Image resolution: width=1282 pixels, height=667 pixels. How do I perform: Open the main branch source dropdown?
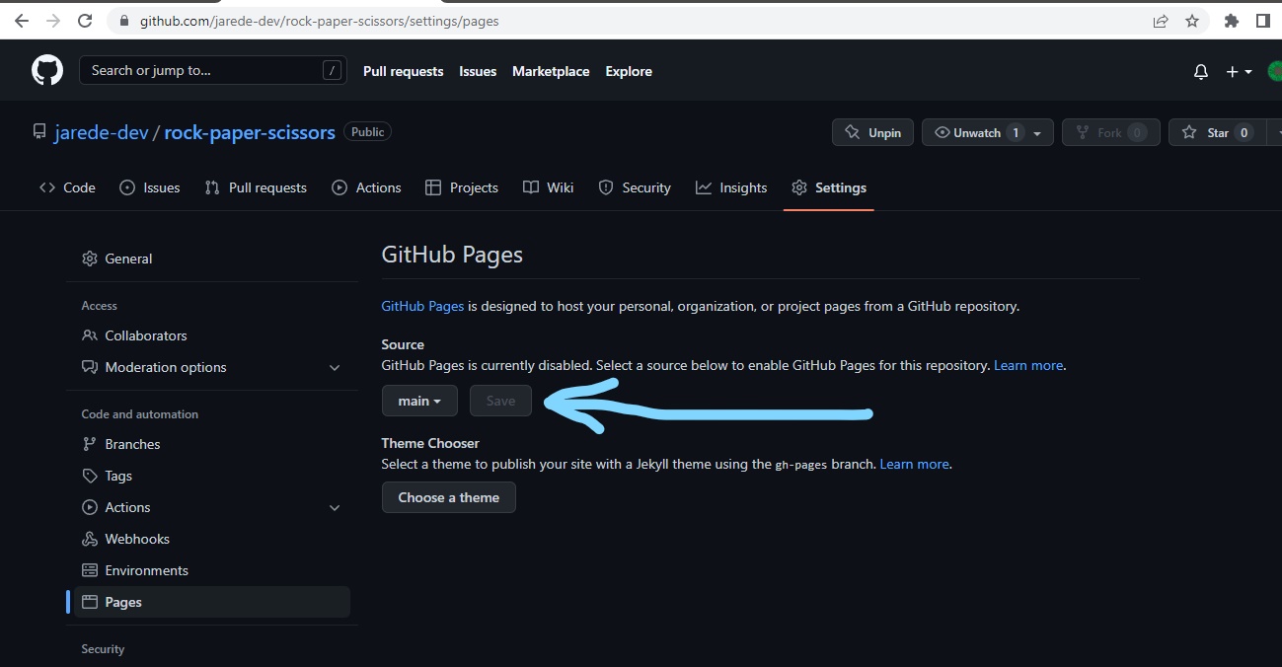[419, 401]
